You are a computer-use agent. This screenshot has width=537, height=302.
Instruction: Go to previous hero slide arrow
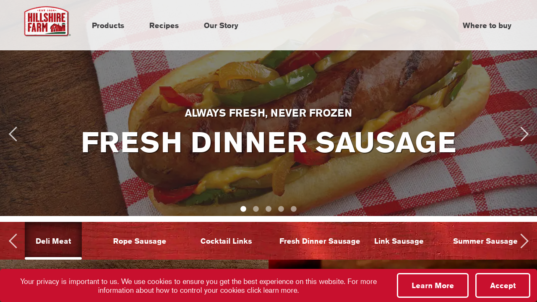coord(13,134)
